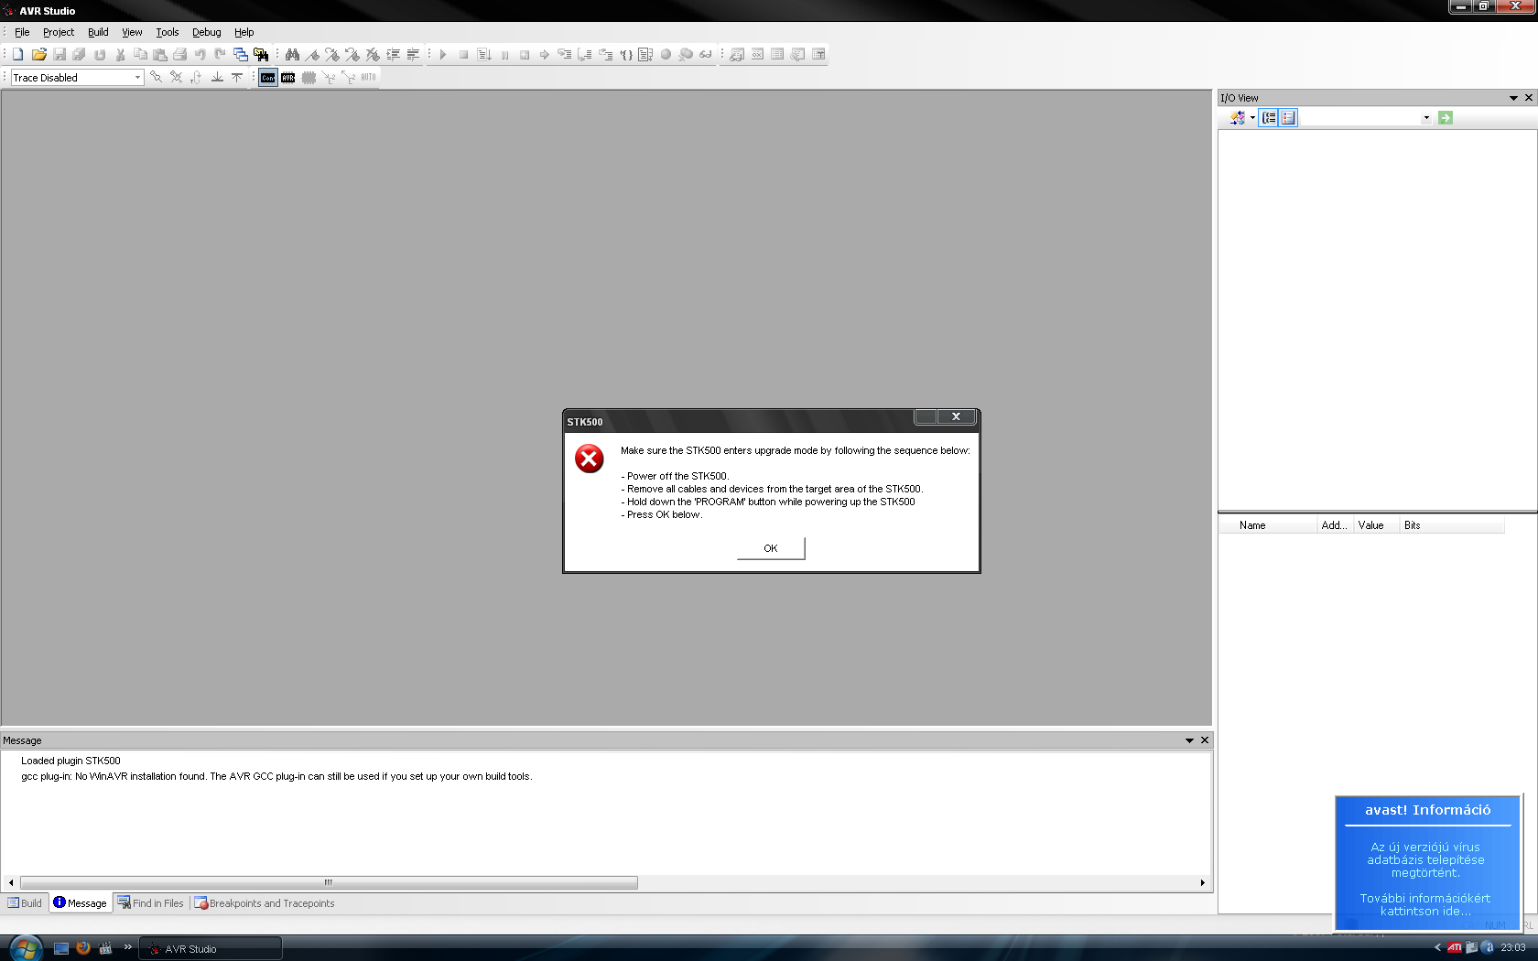This screenshot has width=1538, height=961.
Task: Click the Quickwatch glasses icon
Action: (706, 55)
